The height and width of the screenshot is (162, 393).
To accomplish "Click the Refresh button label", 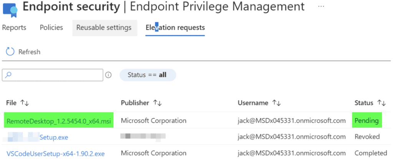I will coord(29,52).
